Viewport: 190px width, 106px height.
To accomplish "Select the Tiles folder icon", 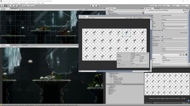I will pyautogui.click(x=110, y=92).
